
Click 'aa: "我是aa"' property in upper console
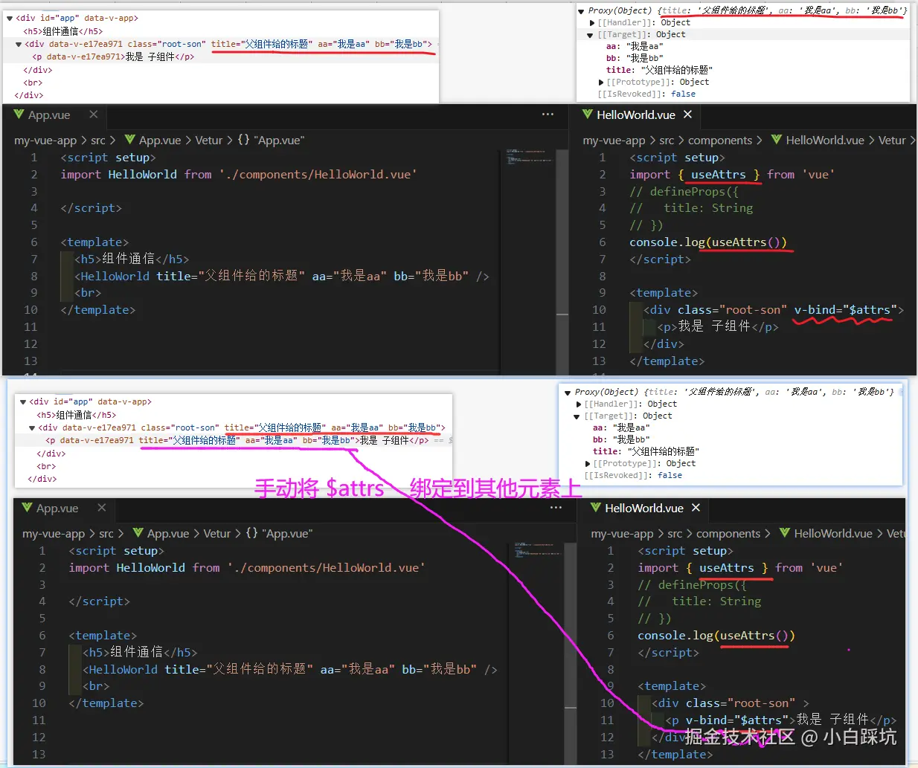click(x=635, y=47)
